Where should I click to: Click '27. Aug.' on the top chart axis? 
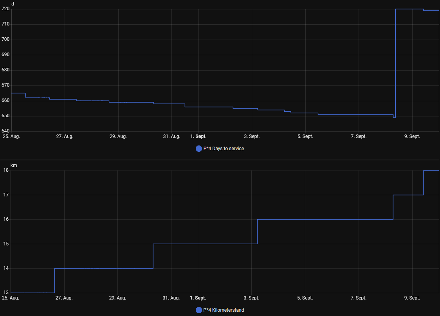click(65, 136)
